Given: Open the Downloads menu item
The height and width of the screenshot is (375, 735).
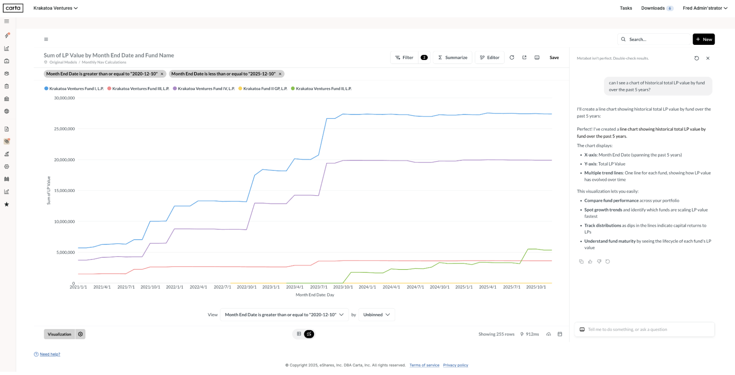Looking at the screenshot, I should 653,8.
